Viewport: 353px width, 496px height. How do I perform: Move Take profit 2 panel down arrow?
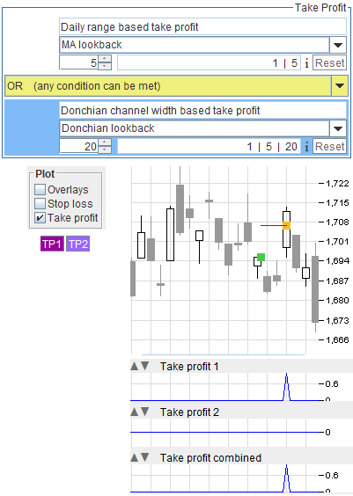click(145, 412)
